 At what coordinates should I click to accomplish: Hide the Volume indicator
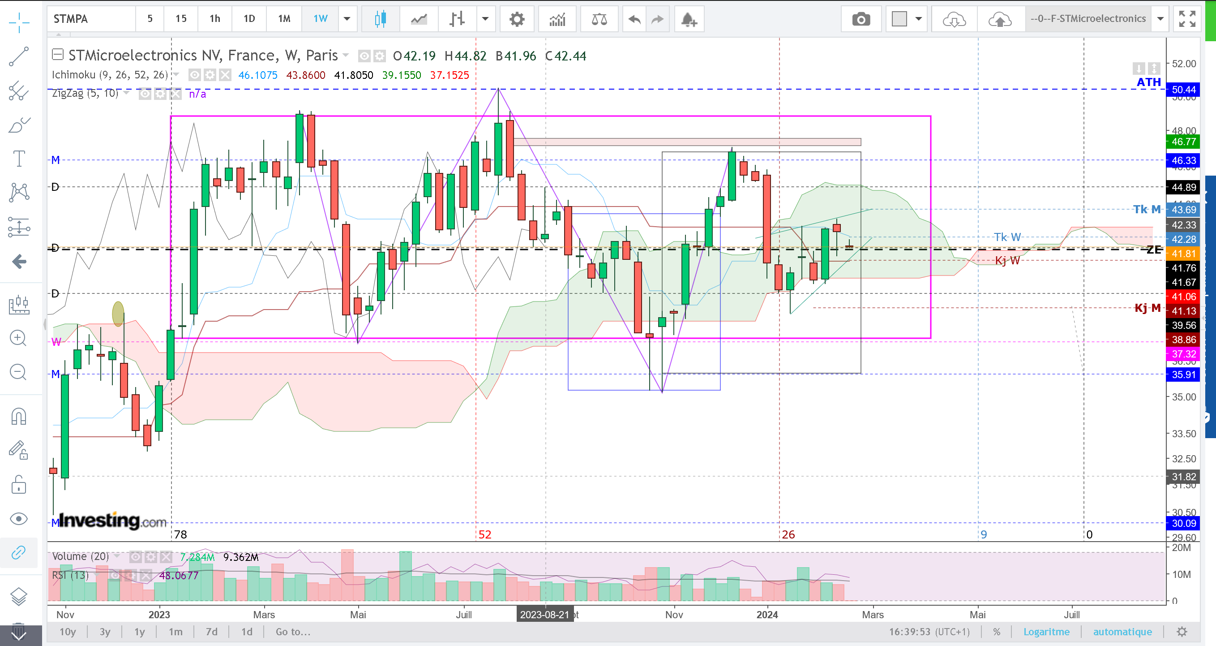coord(136,557)
